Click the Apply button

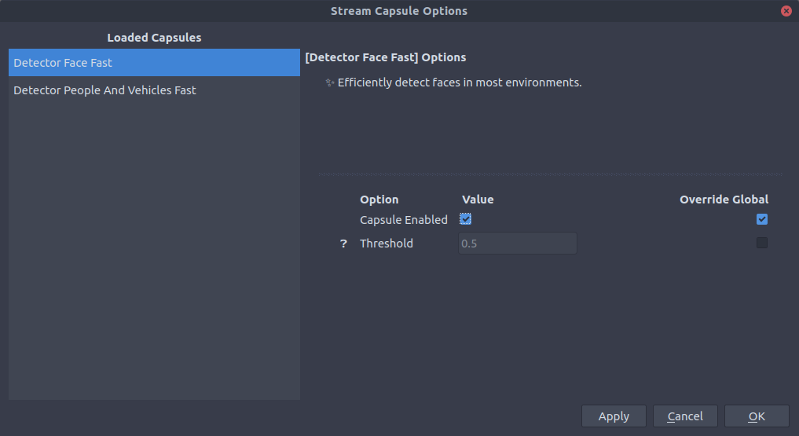614,416
